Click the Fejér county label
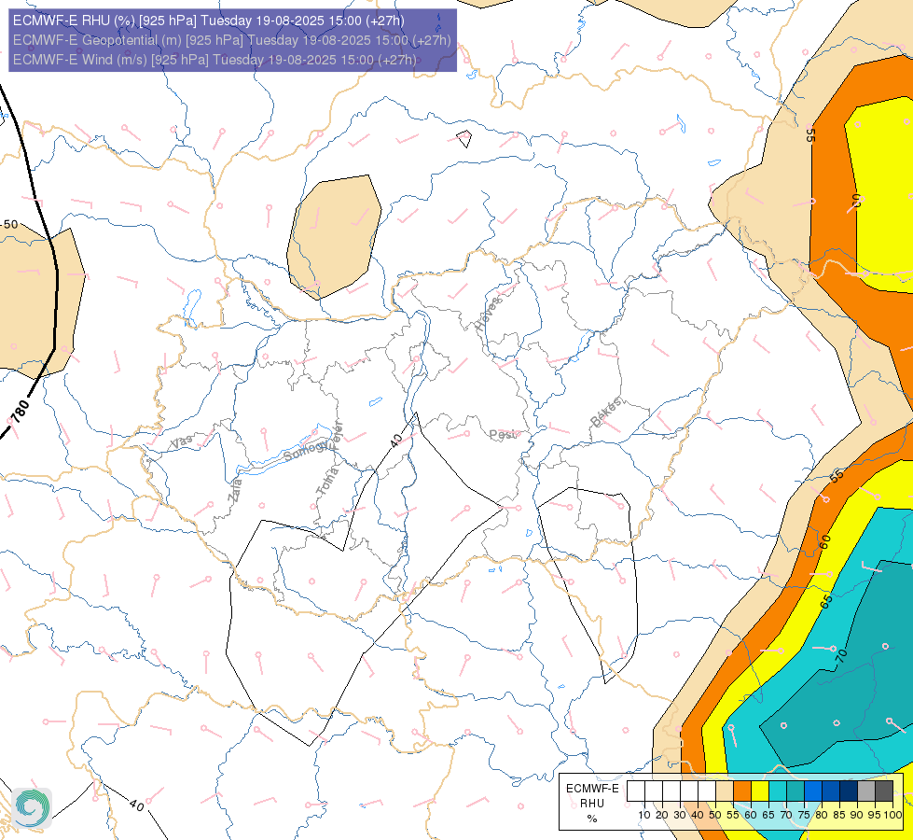This screenshot has width=913, height=840. (x=338, y=434)
